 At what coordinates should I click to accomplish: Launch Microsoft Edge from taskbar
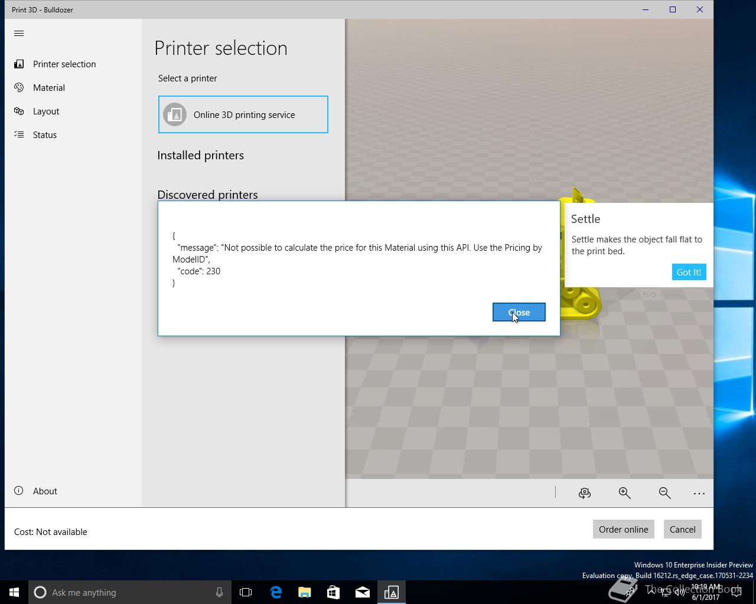click(276, 592)
